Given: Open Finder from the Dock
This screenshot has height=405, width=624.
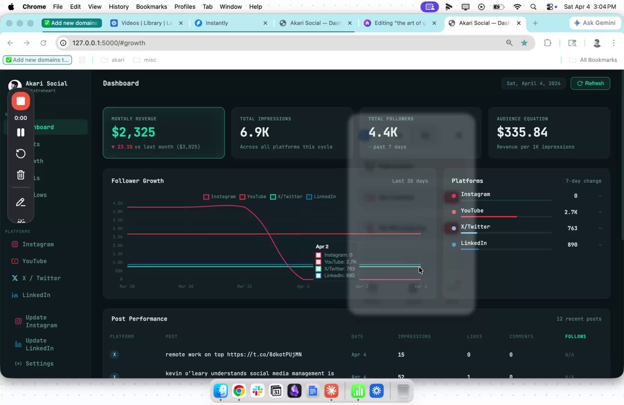Looking at the screenshot, I should coord(221,391).
